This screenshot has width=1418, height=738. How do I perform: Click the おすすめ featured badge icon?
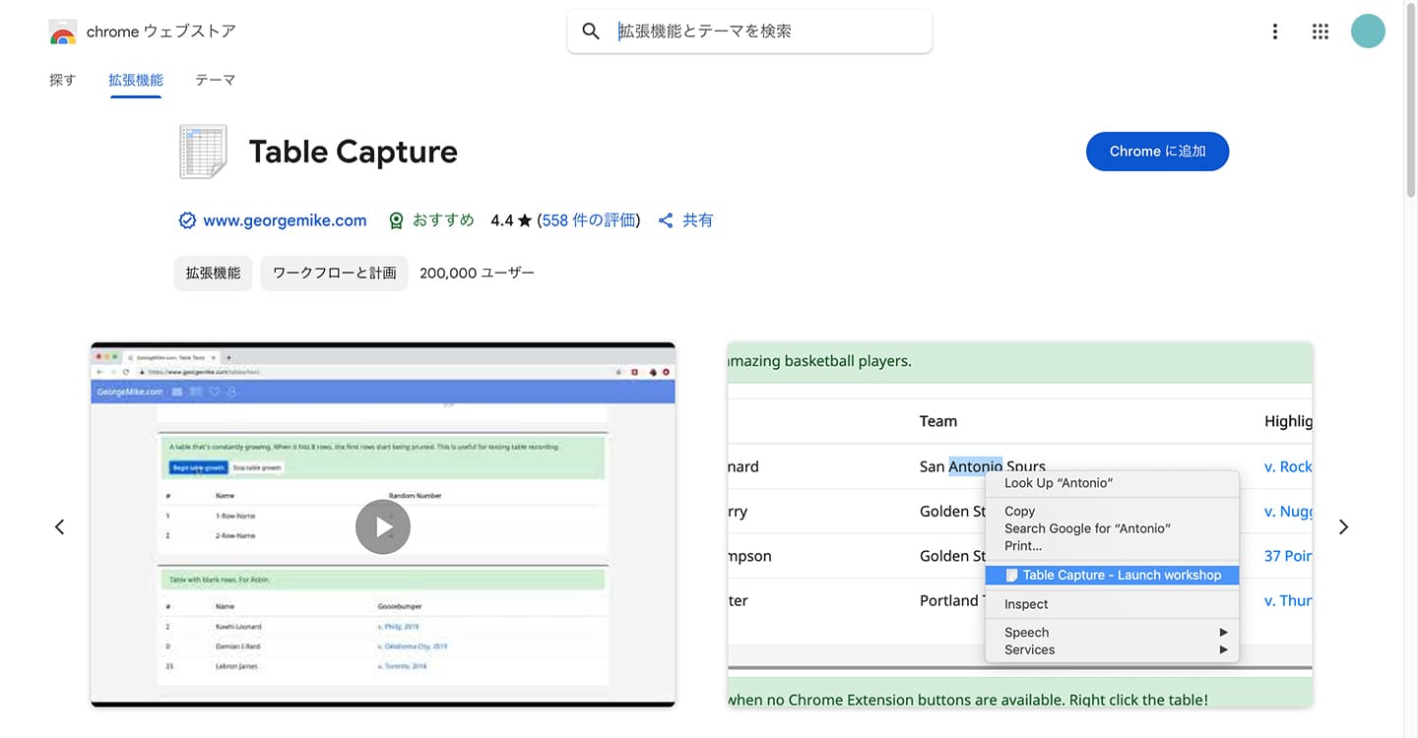(396, 220)
